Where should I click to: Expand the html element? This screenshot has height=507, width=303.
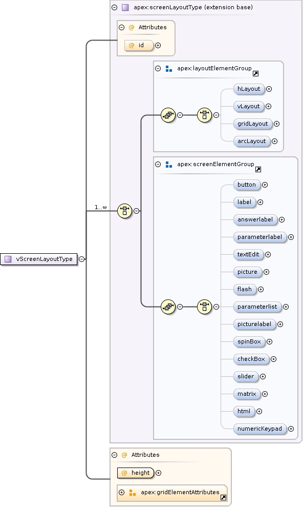click(x=259, y=412)
